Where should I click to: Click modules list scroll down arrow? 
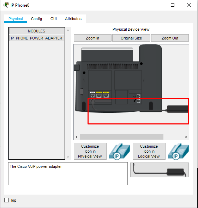tap(68, 157)
